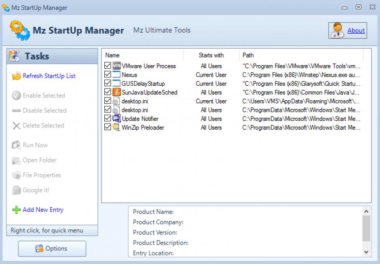Click the VMware User Process vm icon
The image size is (380, 264).
click(116, 66)
